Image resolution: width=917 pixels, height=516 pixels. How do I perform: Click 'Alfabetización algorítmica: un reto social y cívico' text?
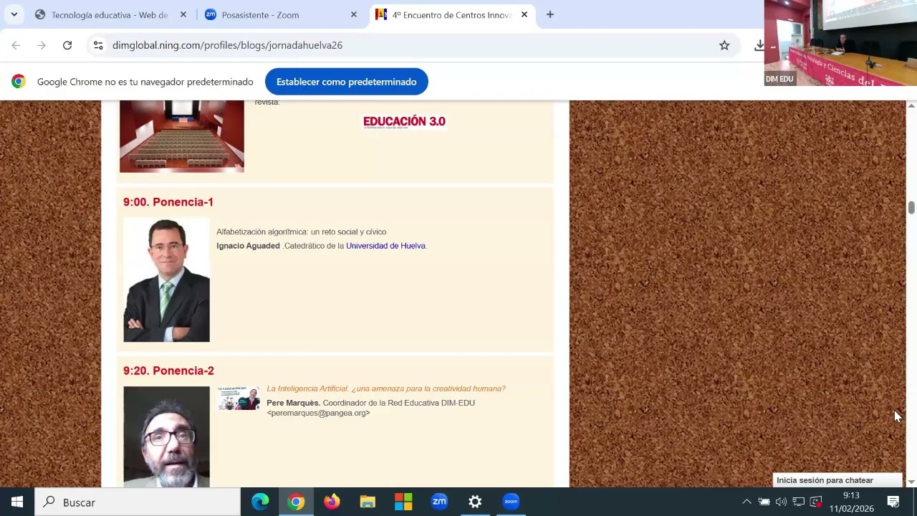(302, 231)
